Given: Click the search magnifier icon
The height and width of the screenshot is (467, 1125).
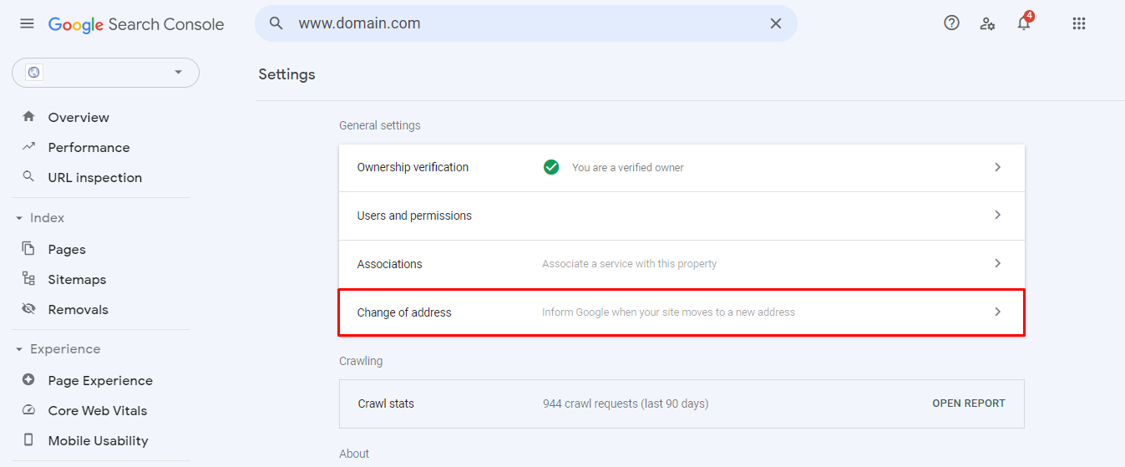Looking at the screenshot, I should pos(276,23).
